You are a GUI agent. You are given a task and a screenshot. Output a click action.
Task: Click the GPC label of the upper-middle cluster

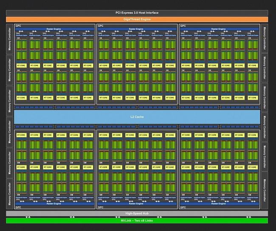pyautogui.click(x=101, y=26)
